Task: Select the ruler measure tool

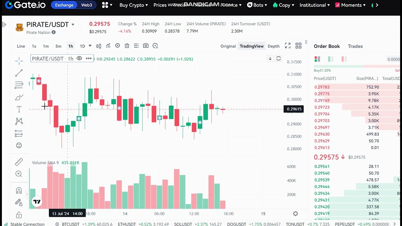Action: click(x=19, y=162)
